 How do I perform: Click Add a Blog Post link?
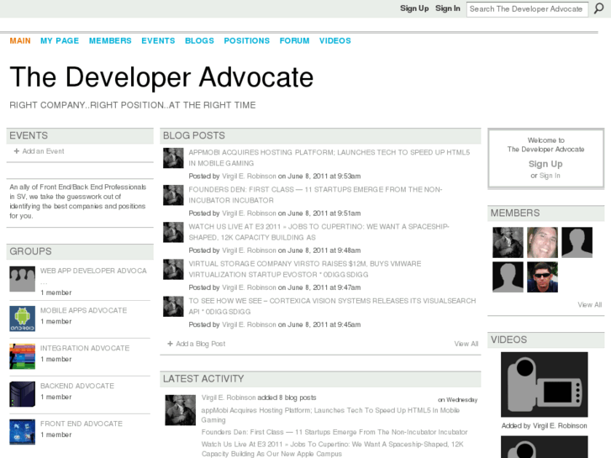point(200,344)
